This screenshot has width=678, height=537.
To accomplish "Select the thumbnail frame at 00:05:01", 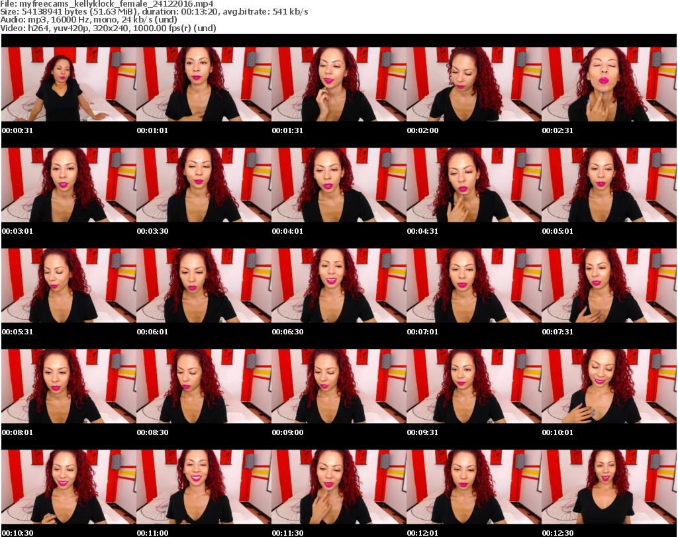I will [609, 185].
